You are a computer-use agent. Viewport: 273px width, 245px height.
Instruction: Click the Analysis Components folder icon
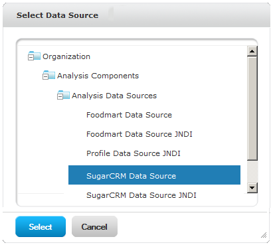(50, 75)
